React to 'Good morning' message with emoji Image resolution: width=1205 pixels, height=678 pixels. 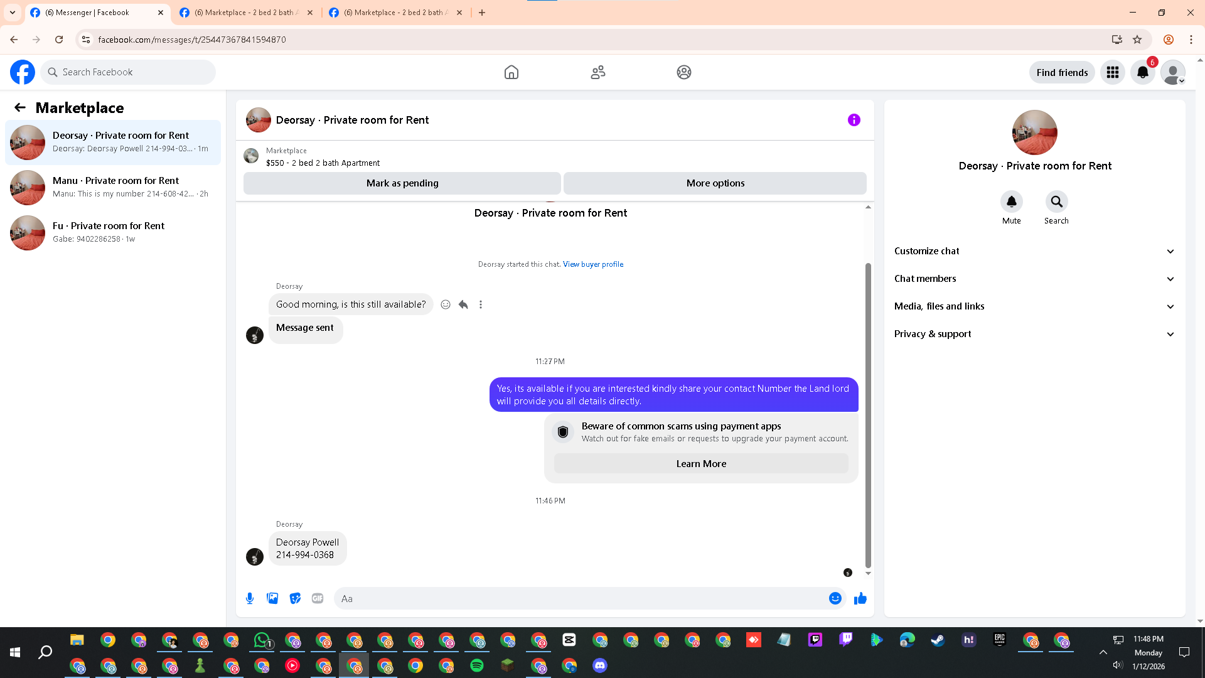(x=446, y=304)
